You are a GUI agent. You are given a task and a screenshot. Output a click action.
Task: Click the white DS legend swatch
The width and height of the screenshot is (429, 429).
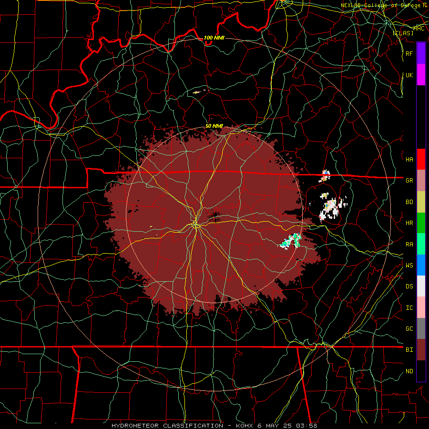click(x=421, y=286)
